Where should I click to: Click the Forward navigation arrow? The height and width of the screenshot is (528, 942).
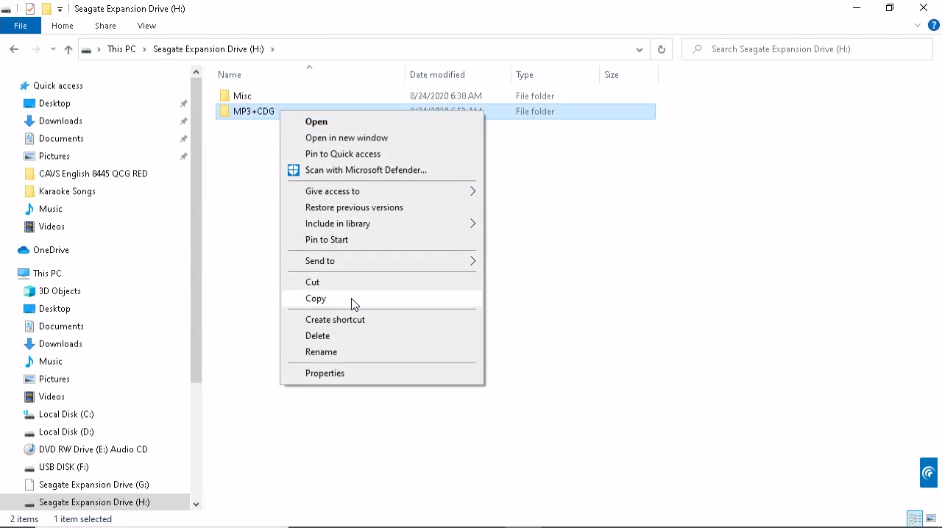pyautogui.click(x=35, y=49)
